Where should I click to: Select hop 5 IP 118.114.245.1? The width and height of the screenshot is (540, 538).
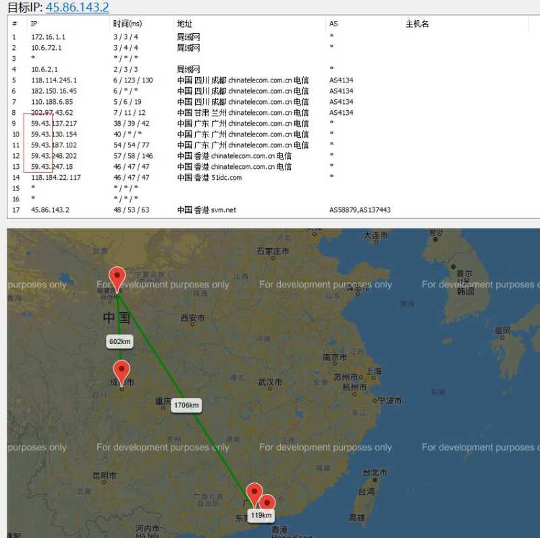[x=54, y=80]
